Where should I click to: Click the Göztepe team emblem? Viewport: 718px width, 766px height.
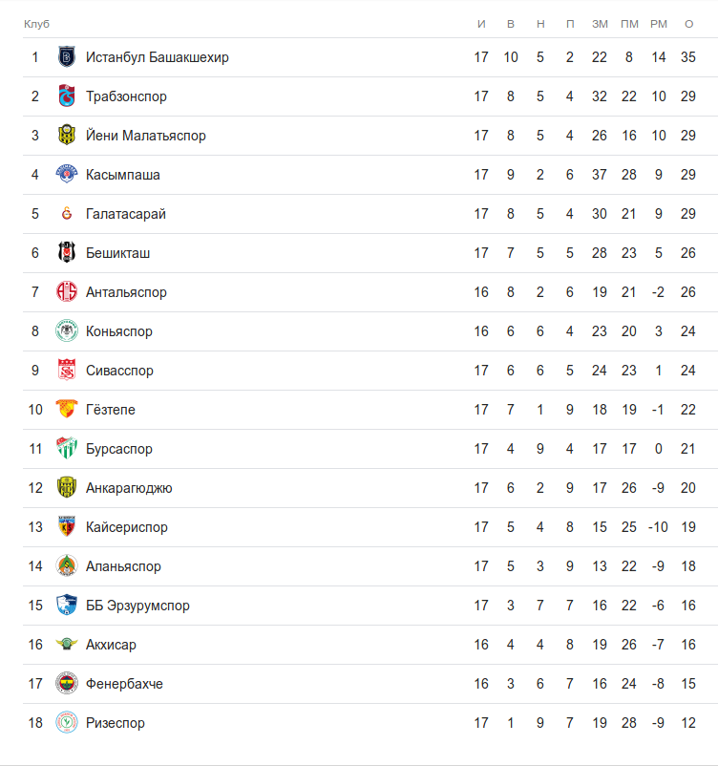point(67,410)
